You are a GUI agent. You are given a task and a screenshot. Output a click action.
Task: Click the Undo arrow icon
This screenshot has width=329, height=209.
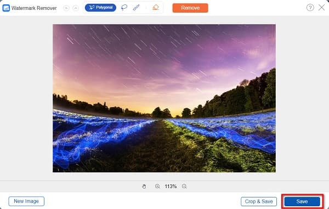[x=66, y=8]
